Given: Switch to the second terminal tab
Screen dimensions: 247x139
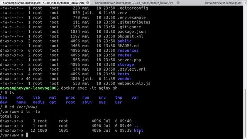Looking at the screenshot, I should [x=135, y=3].
